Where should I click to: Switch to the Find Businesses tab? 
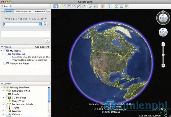(23, 11)
